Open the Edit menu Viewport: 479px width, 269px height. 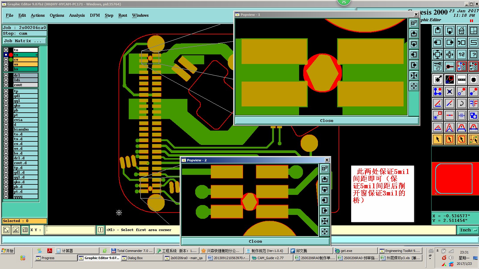pos(22,15)
